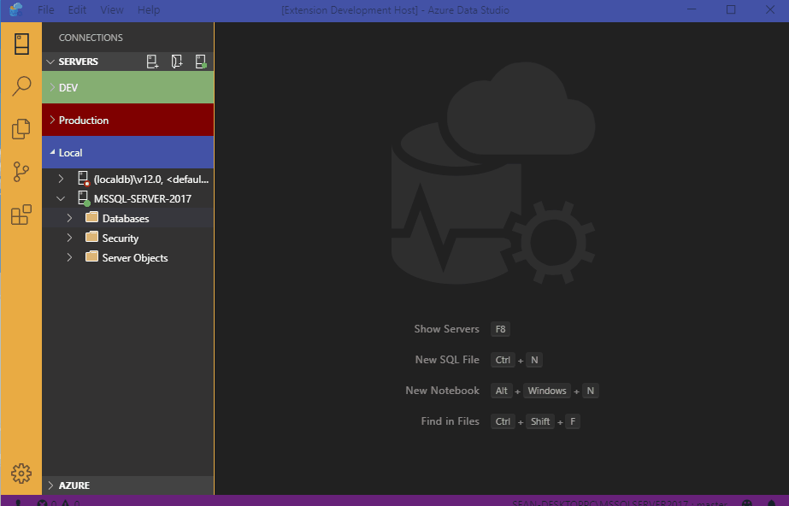Click the Find in Files shortcut label
Image resolution: width=789 pixels, height=506 pixels.
(450, 421)
